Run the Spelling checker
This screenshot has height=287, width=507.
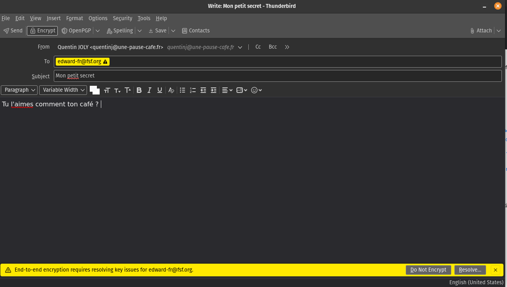pos(120,31)
